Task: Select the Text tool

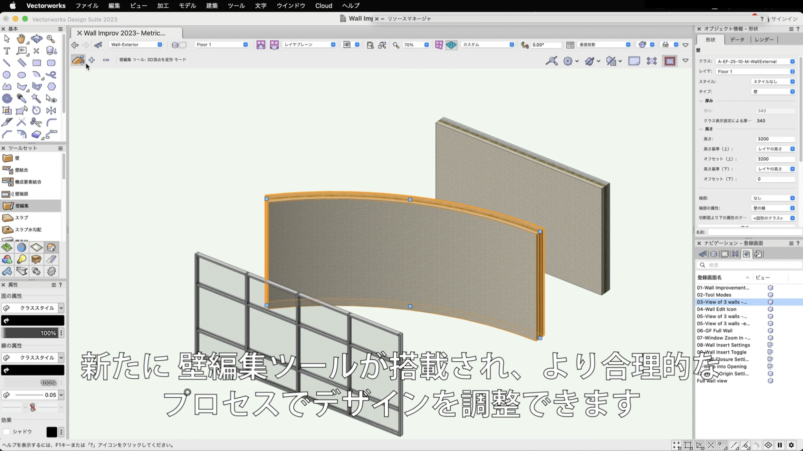Action: [x=7, y=51]
